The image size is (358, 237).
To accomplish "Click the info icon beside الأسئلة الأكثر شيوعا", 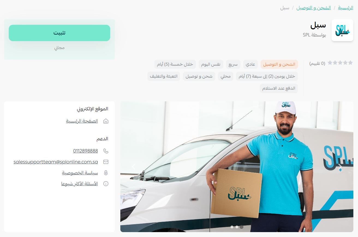I will coord(106,184).
